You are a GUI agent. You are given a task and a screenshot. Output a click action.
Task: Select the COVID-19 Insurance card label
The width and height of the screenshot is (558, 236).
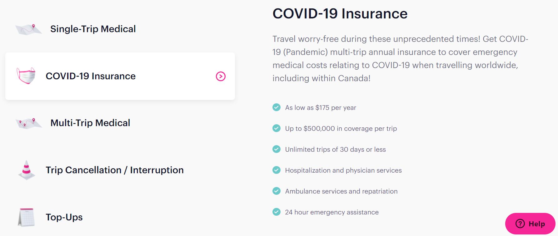(x=91, y=76)
